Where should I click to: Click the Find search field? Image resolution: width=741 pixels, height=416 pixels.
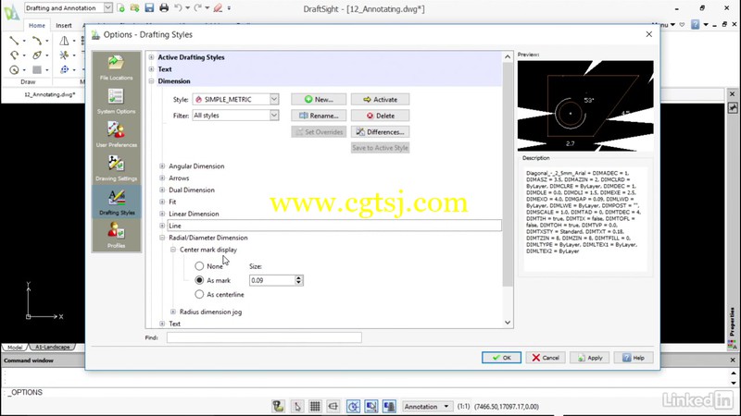coord(264,337)
